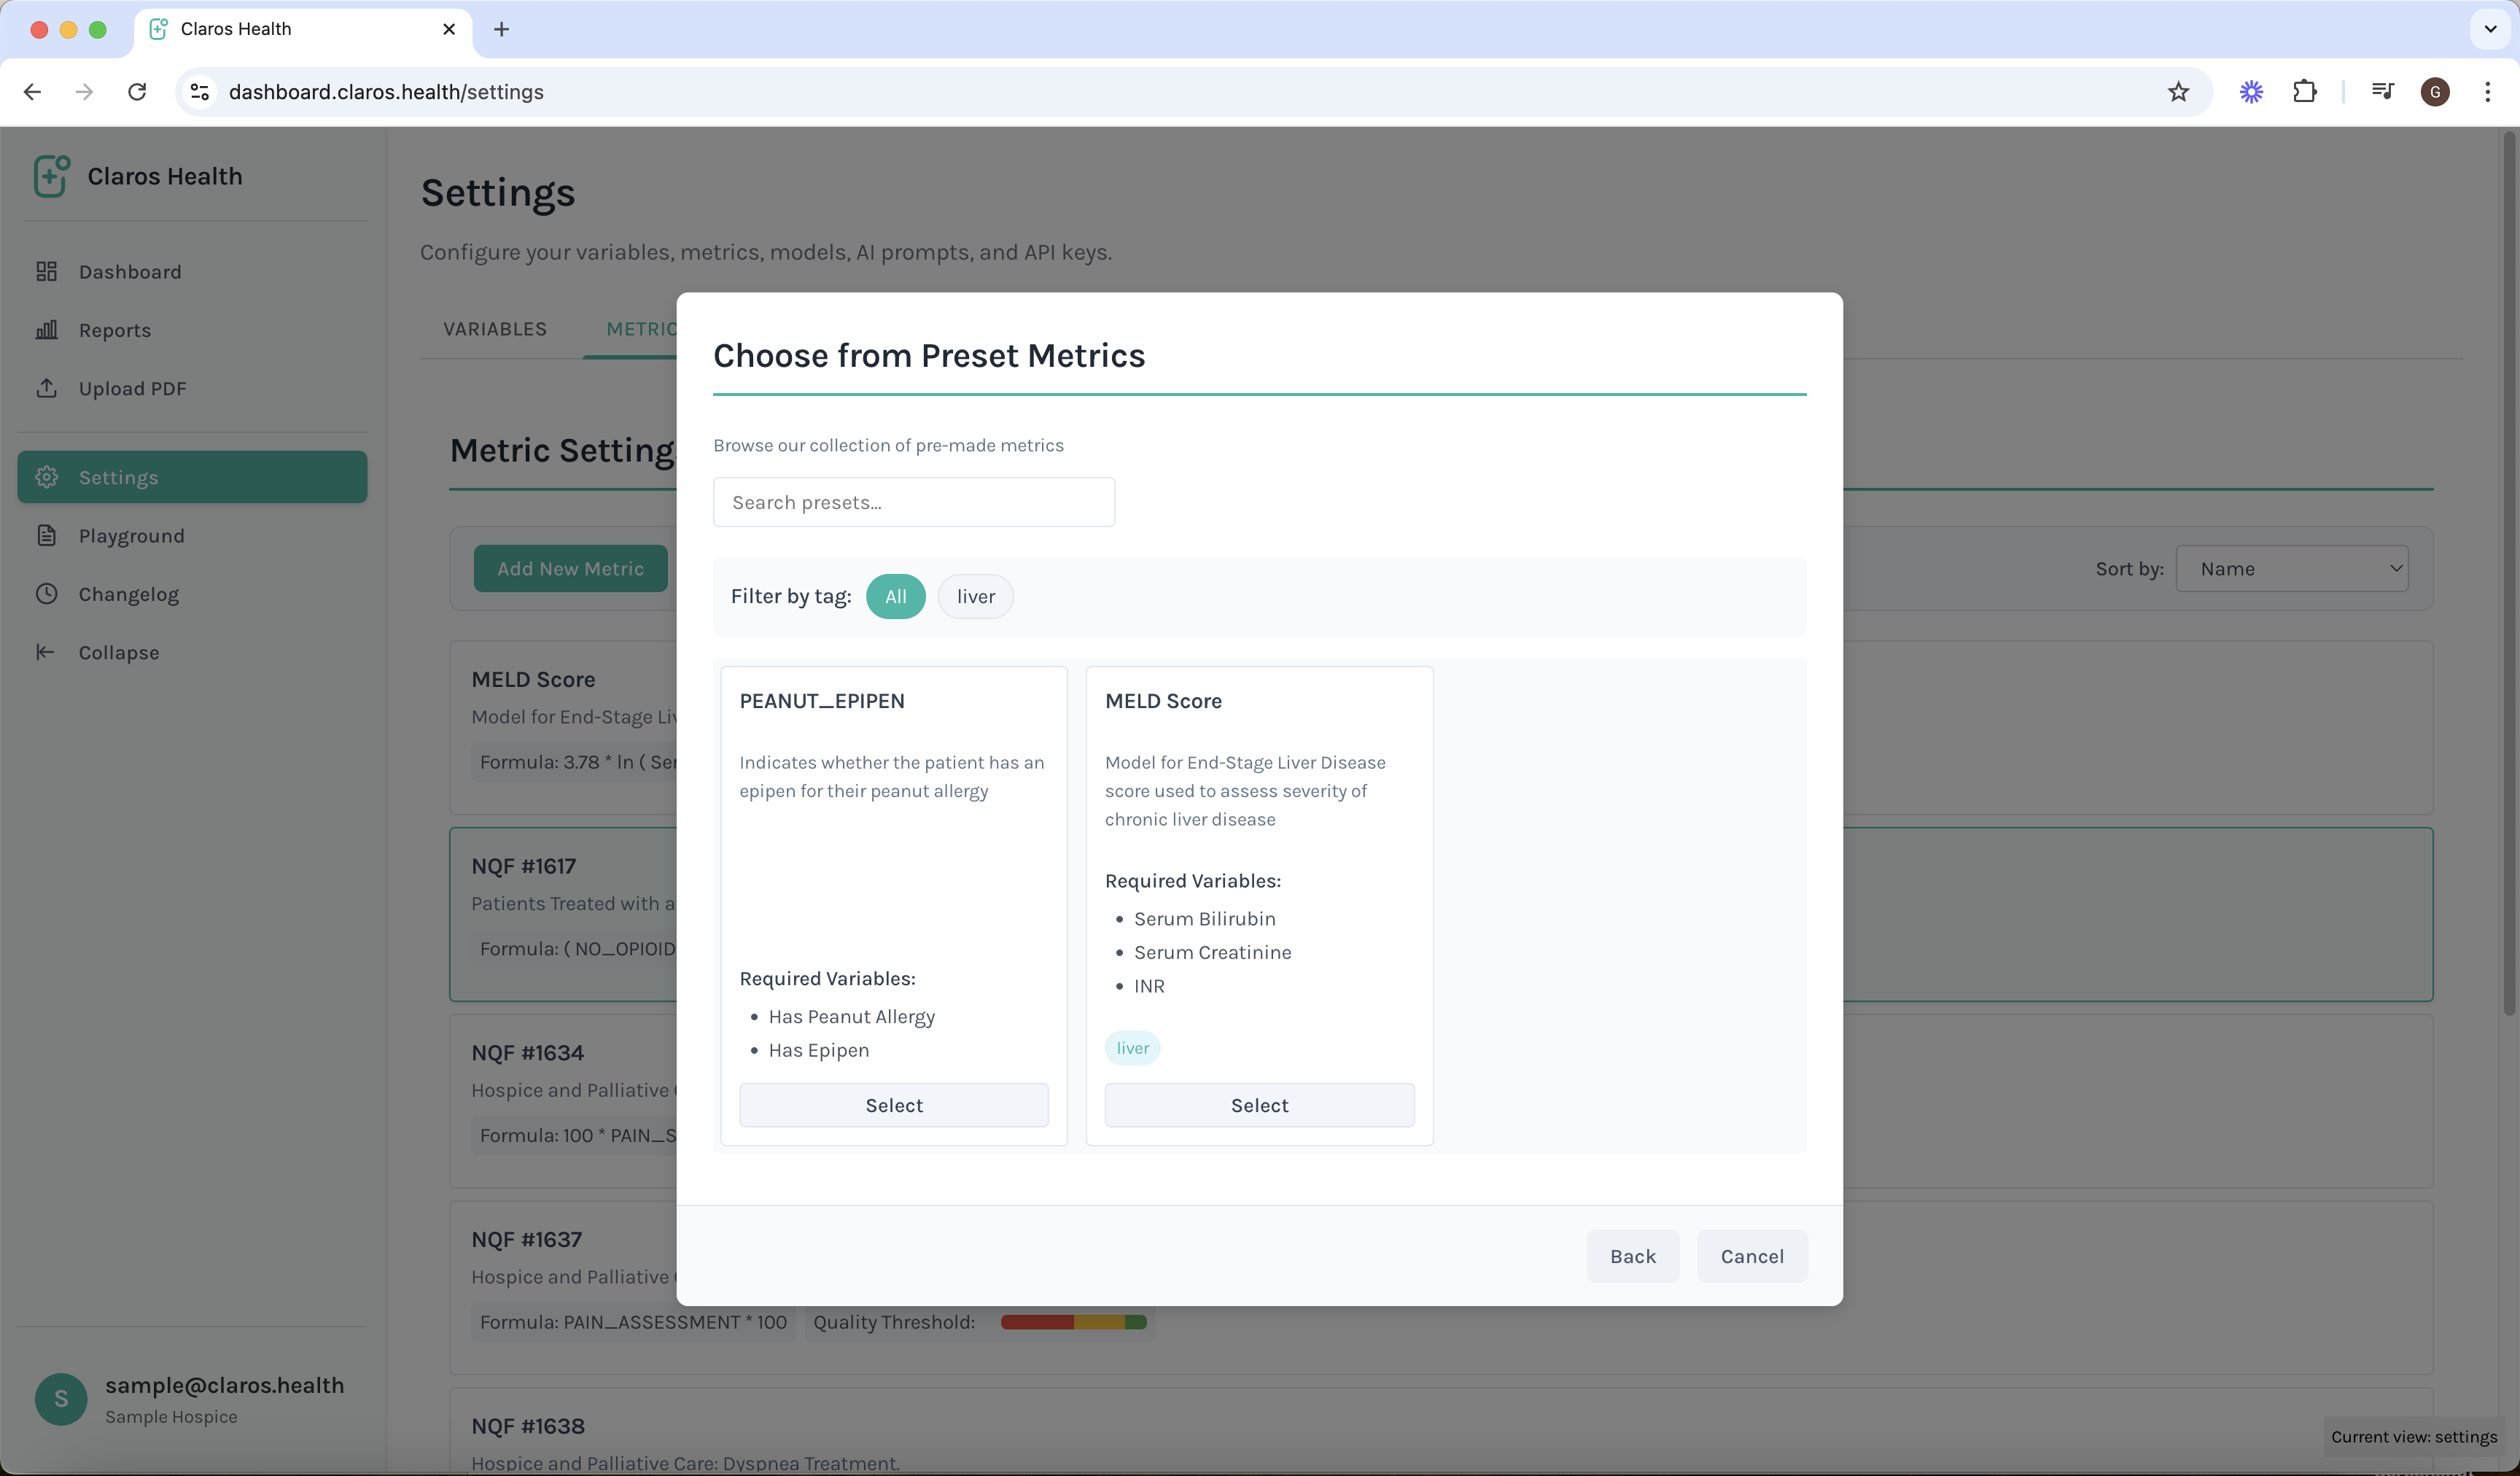Filter presets by the liver tag
This screenshot has width=2520, height=1476.
[x=975, y=596]
